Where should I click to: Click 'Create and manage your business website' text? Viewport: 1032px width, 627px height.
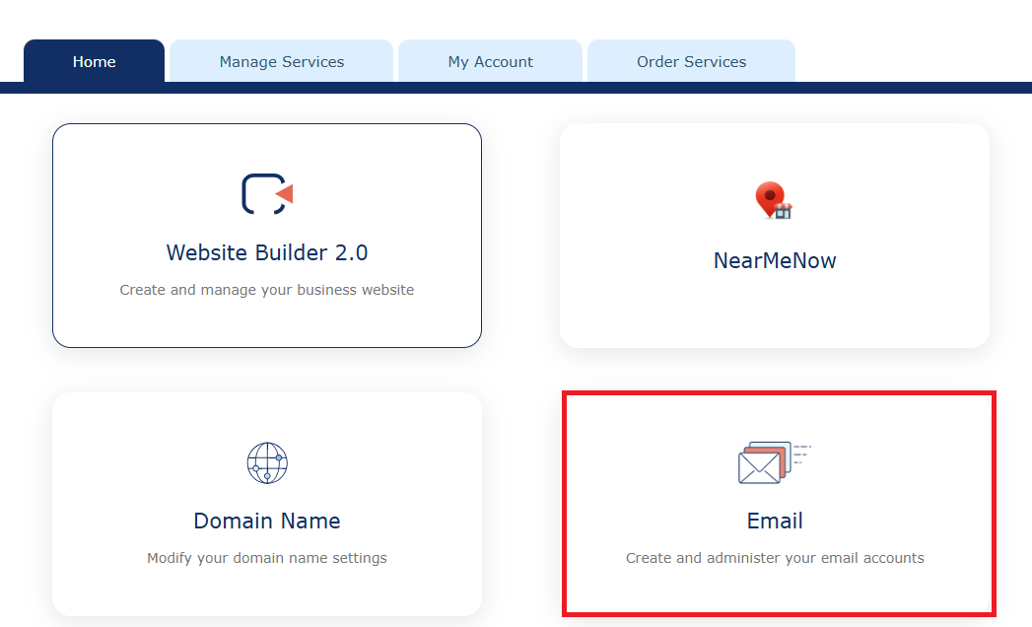(267, 290)
